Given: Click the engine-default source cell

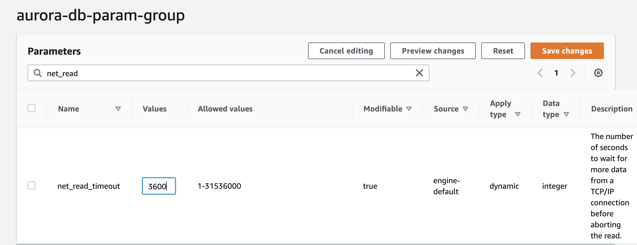Looking at the screenshot, I should coord(446,186).
